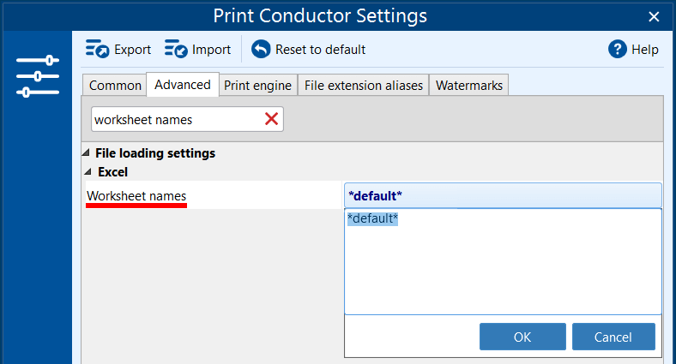
Task: Click the Export settings icon
Action: pos(97,49)
